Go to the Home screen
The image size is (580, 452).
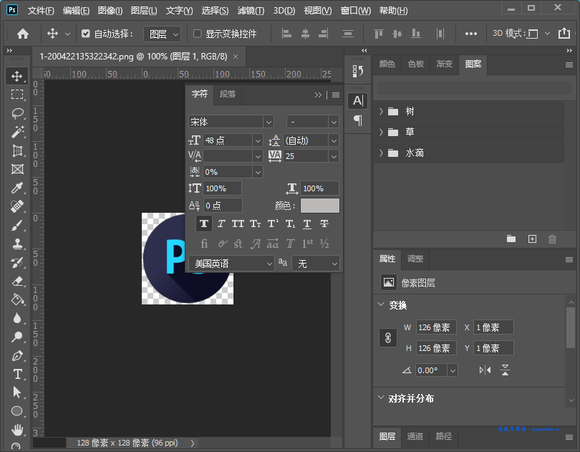[23, 34]
